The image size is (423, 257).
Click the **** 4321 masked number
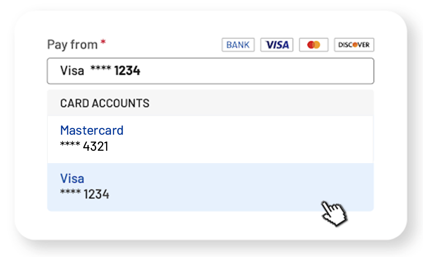point(84,146)
